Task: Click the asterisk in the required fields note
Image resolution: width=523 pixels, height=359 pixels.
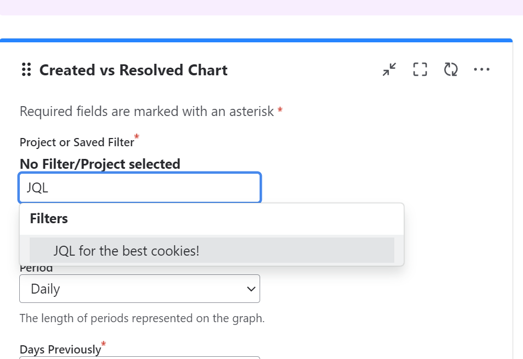Action: 280,111
